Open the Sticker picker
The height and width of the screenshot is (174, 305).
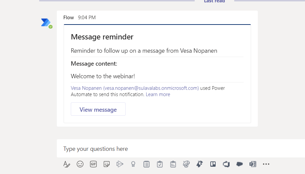(107, 164)
